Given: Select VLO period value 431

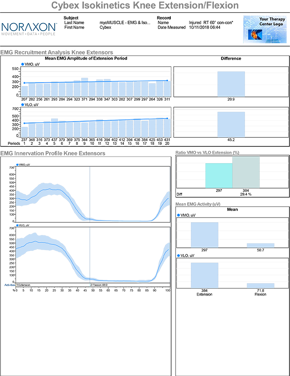Looking at the screenshot, I should click(x=167, y=140).
